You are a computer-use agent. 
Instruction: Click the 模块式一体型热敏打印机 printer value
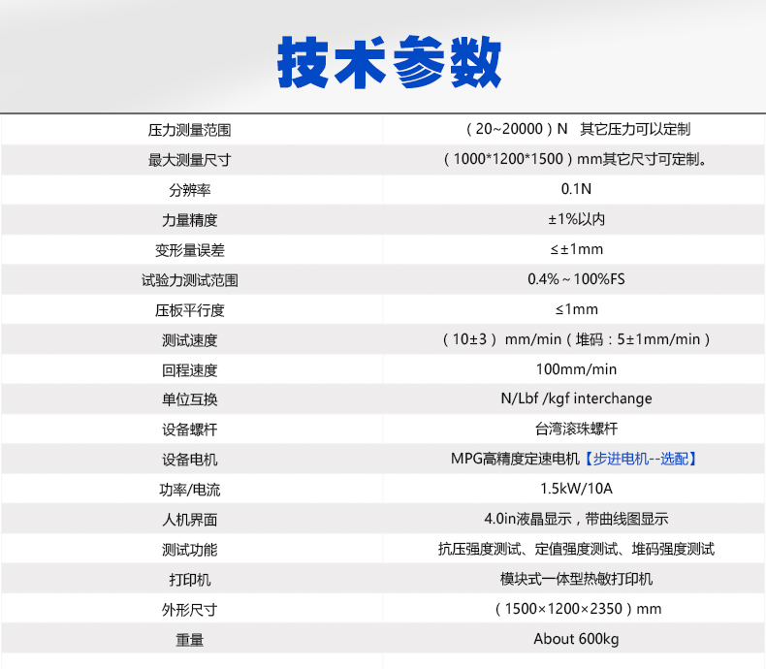click(x=576, y=580)
